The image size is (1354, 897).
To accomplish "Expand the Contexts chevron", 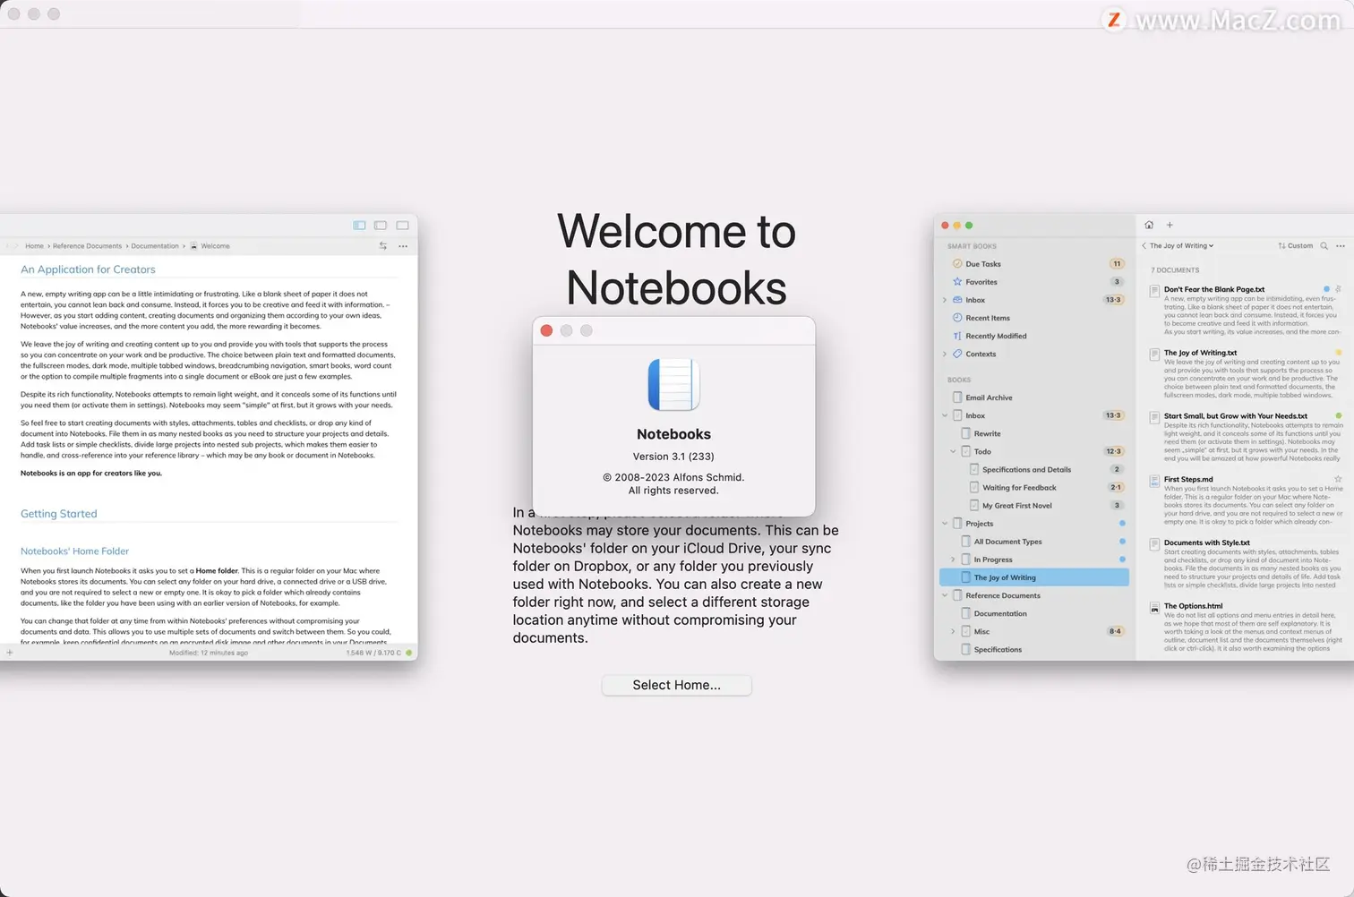I will 945,354.
